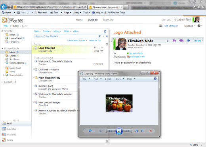Rotate image clockwise in Photo Viewer
Screen dimensions: 206x147
pos(143,131)
